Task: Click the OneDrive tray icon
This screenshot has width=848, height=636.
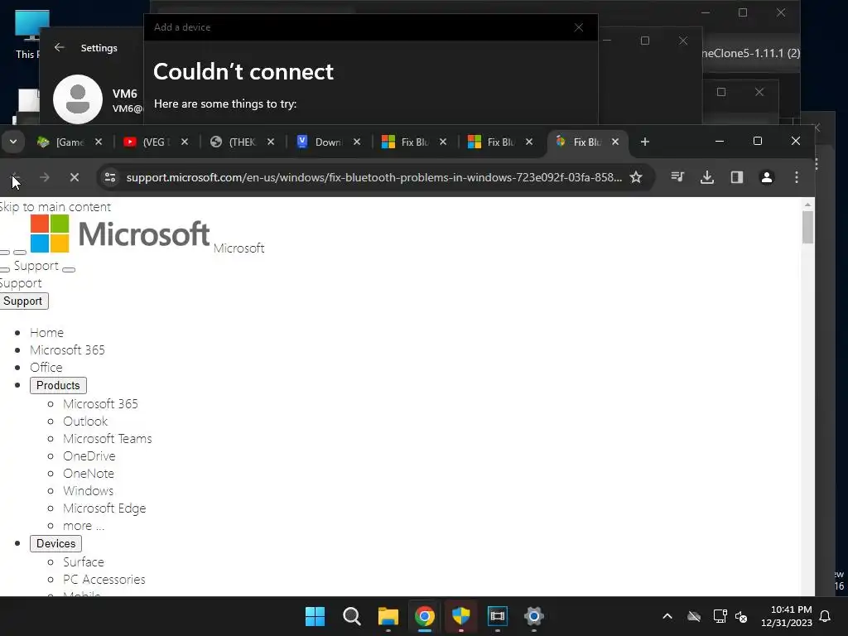Action: click(694, 616)
